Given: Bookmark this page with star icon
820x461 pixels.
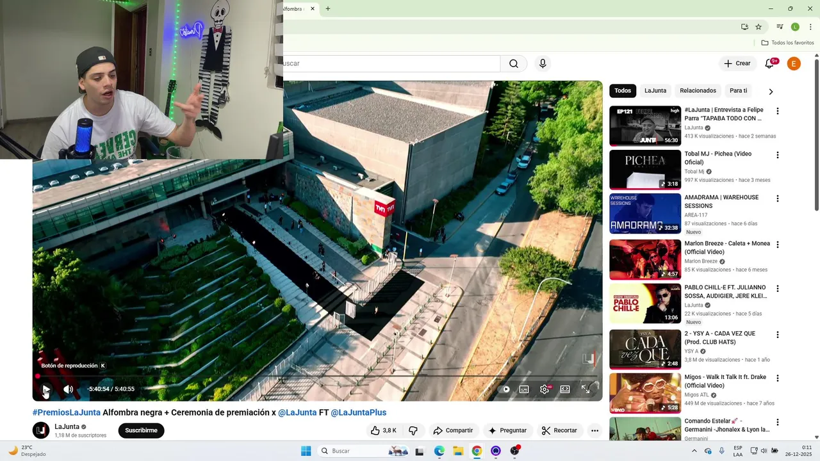Looking at the screenshot, I should 758,27.
